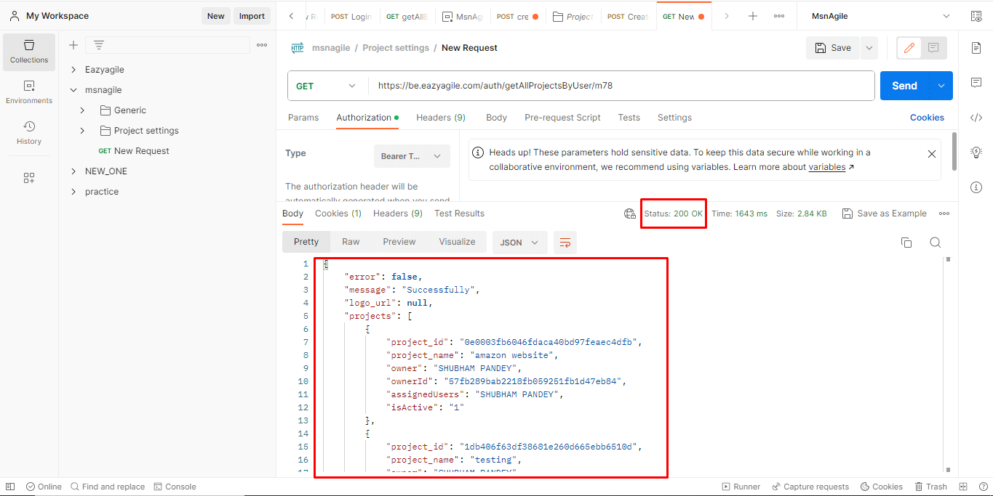Open the Console from the status bar
The height and width of the screenshot is (496, 993).
click(x=175, y=487)
